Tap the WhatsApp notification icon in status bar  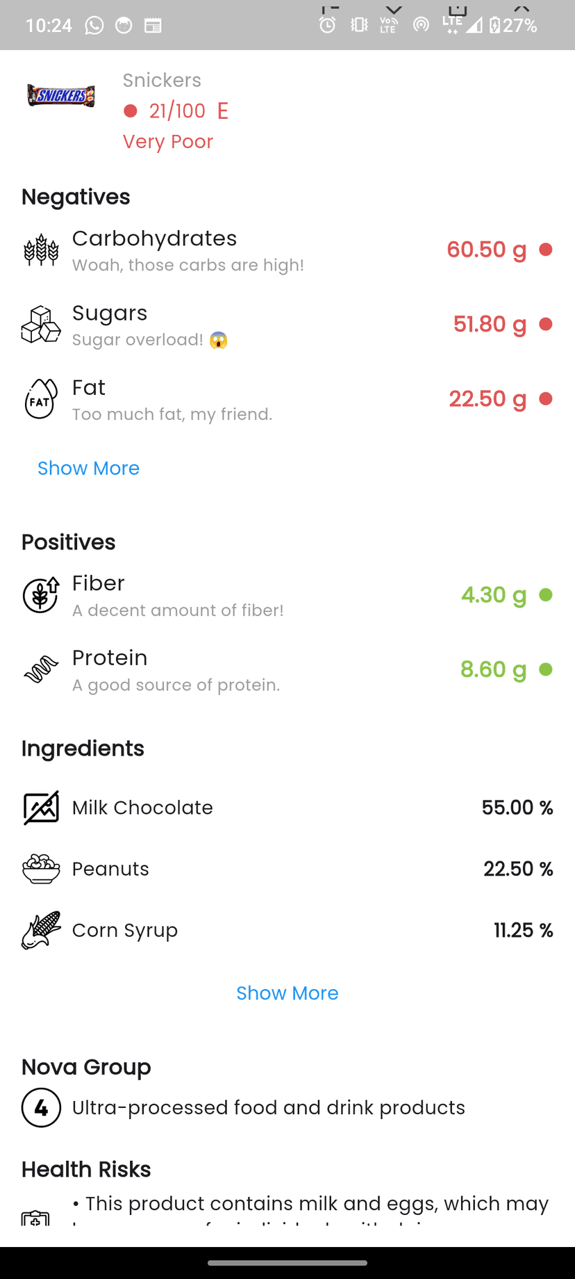[x=94, y=26]
